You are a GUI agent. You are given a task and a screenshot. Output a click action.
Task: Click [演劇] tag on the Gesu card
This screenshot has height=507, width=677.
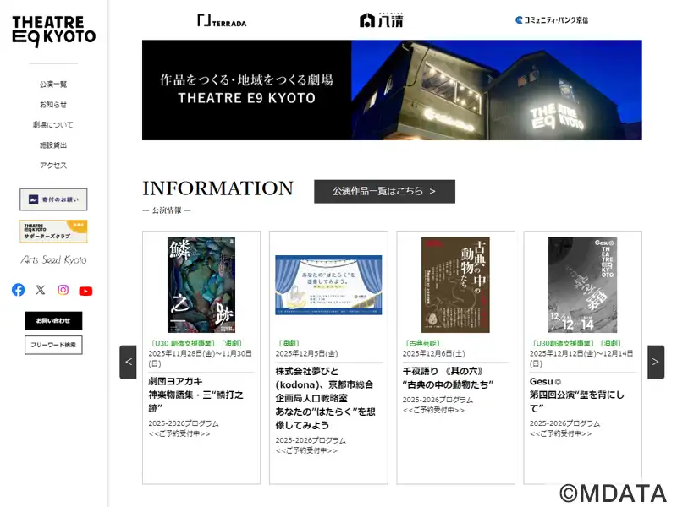tap(610, 343)
